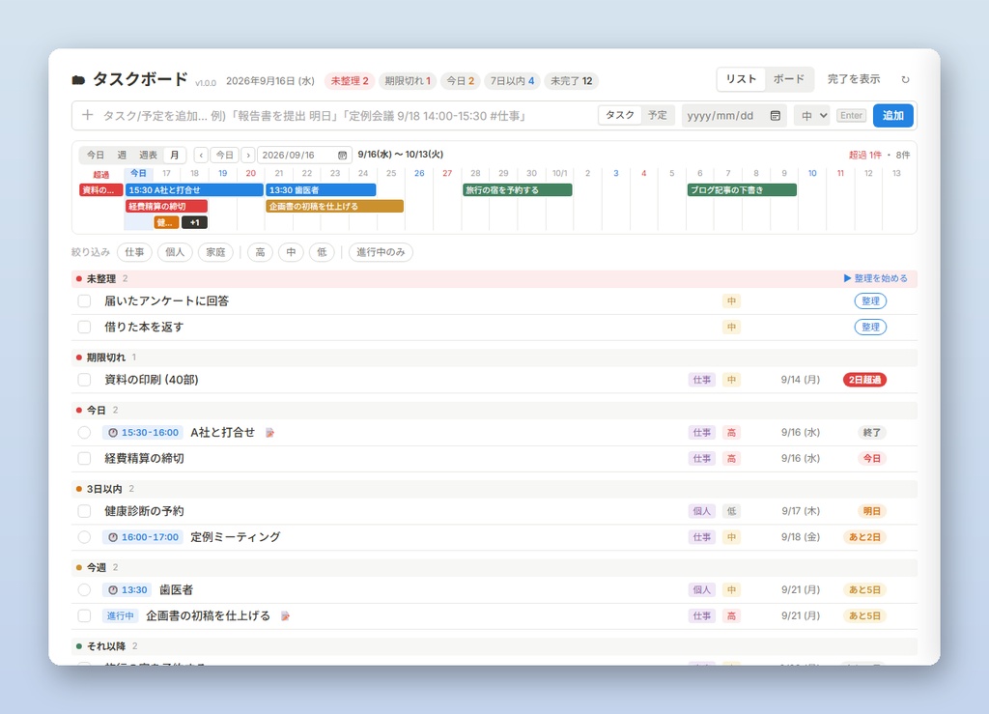Click the 未完了 12 summary badge

pyautogui.click(x=572, y=81)
